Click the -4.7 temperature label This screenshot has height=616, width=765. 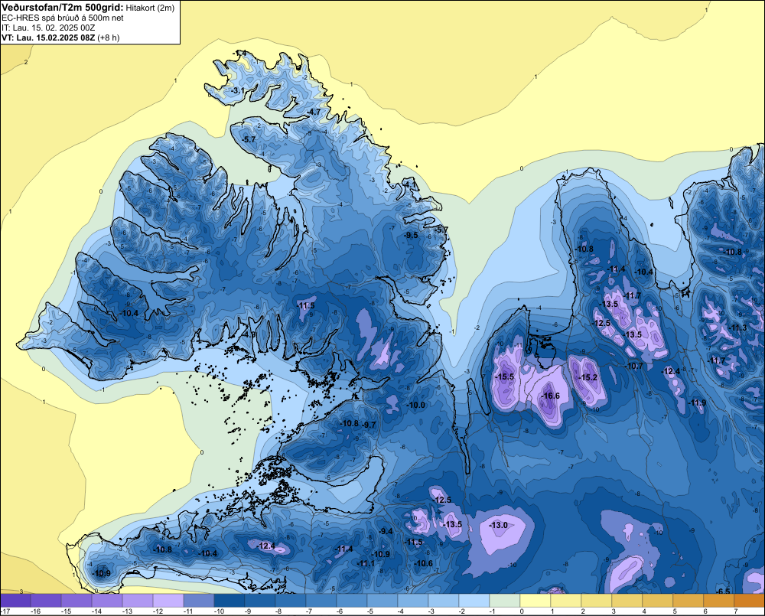point(314,112)
